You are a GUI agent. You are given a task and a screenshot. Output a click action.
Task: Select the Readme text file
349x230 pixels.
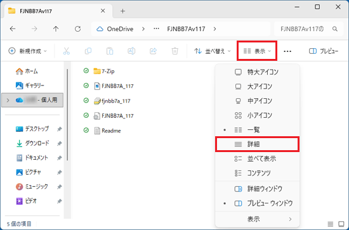click(107, 131)
